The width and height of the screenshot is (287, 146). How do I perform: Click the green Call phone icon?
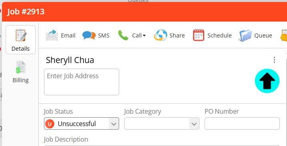click(x=123, y=35)
